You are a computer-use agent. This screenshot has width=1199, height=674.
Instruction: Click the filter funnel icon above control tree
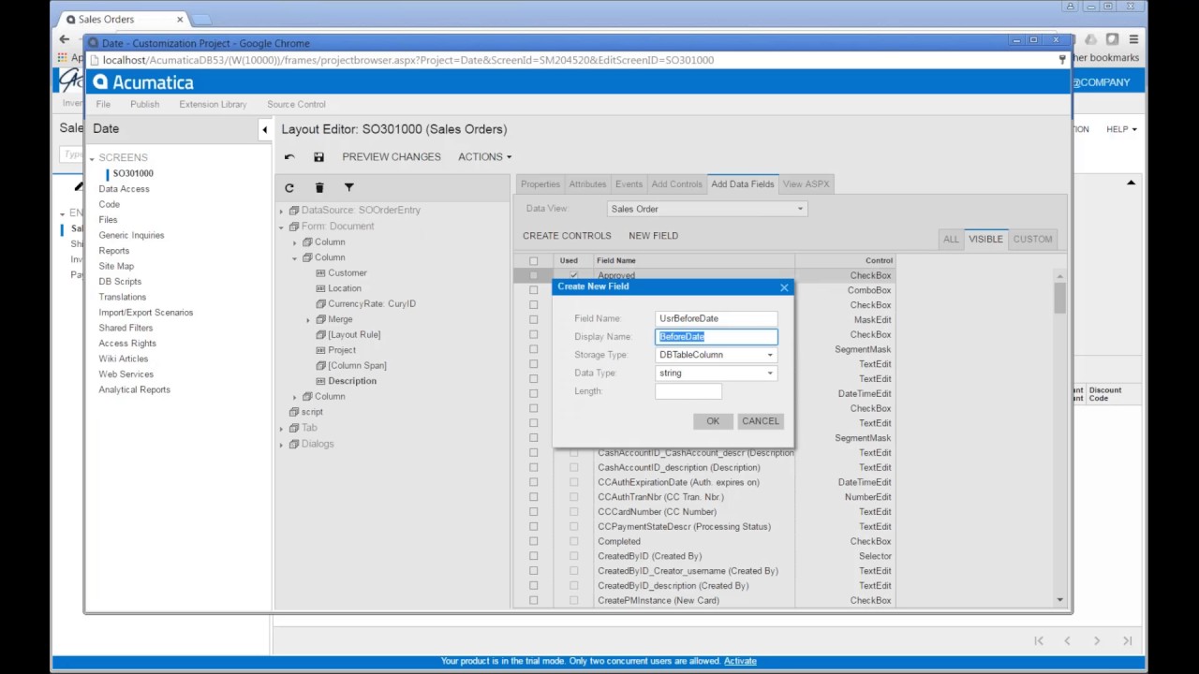click(348, 188)
